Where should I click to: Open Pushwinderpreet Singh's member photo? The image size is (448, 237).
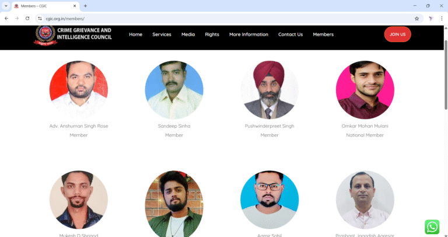tap(269, 90)
